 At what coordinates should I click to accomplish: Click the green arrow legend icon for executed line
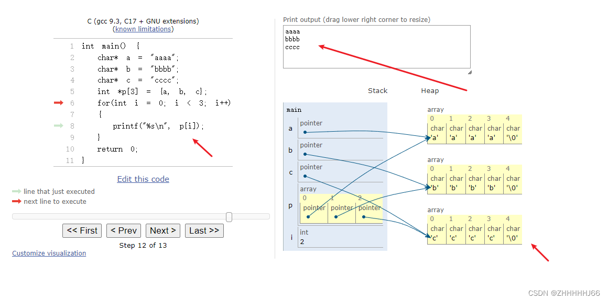[x=17, y=191]
